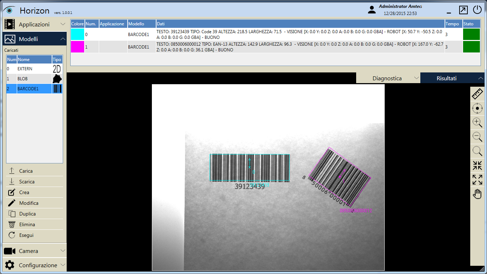Screen dimensions: 487x274
Task: Click the Horizon eye logo
Action: point(9,10)
